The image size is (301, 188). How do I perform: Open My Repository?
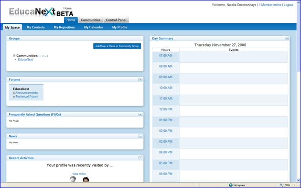[x=64, y=27]
